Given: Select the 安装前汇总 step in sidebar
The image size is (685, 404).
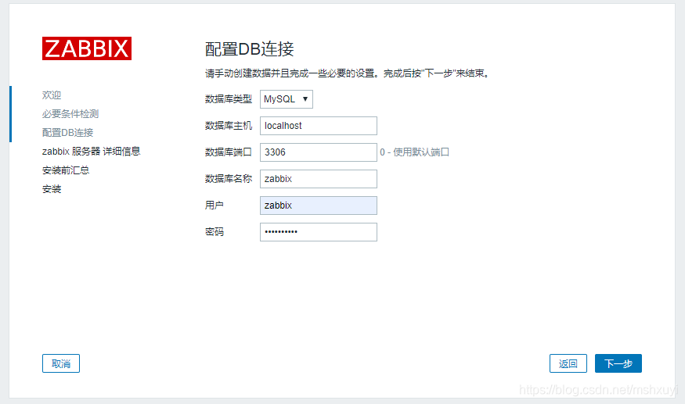Looking at the screenshot, I should click(x=66, y=170).
